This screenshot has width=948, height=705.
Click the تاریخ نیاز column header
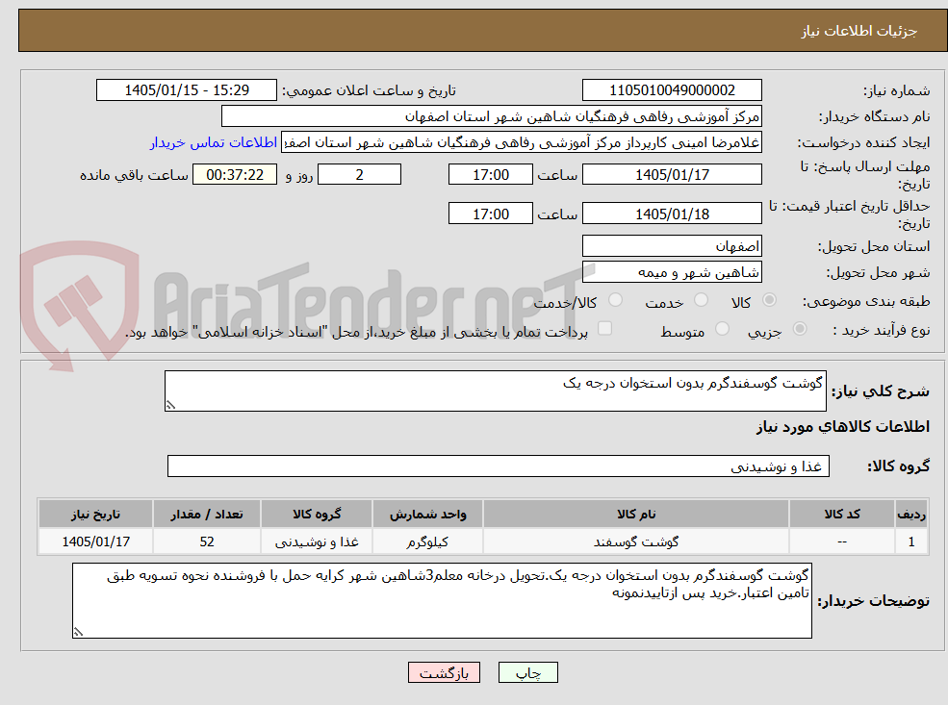[x=95, y=515]
